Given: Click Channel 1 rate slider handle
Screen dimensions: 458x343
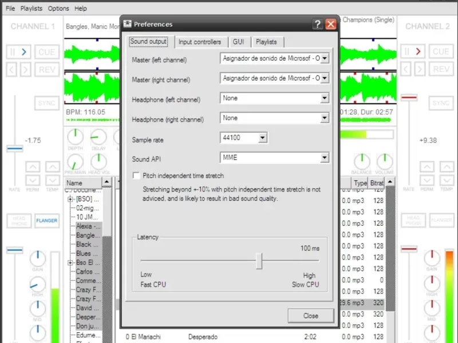Looking at the screenshot, I should 15,149.
